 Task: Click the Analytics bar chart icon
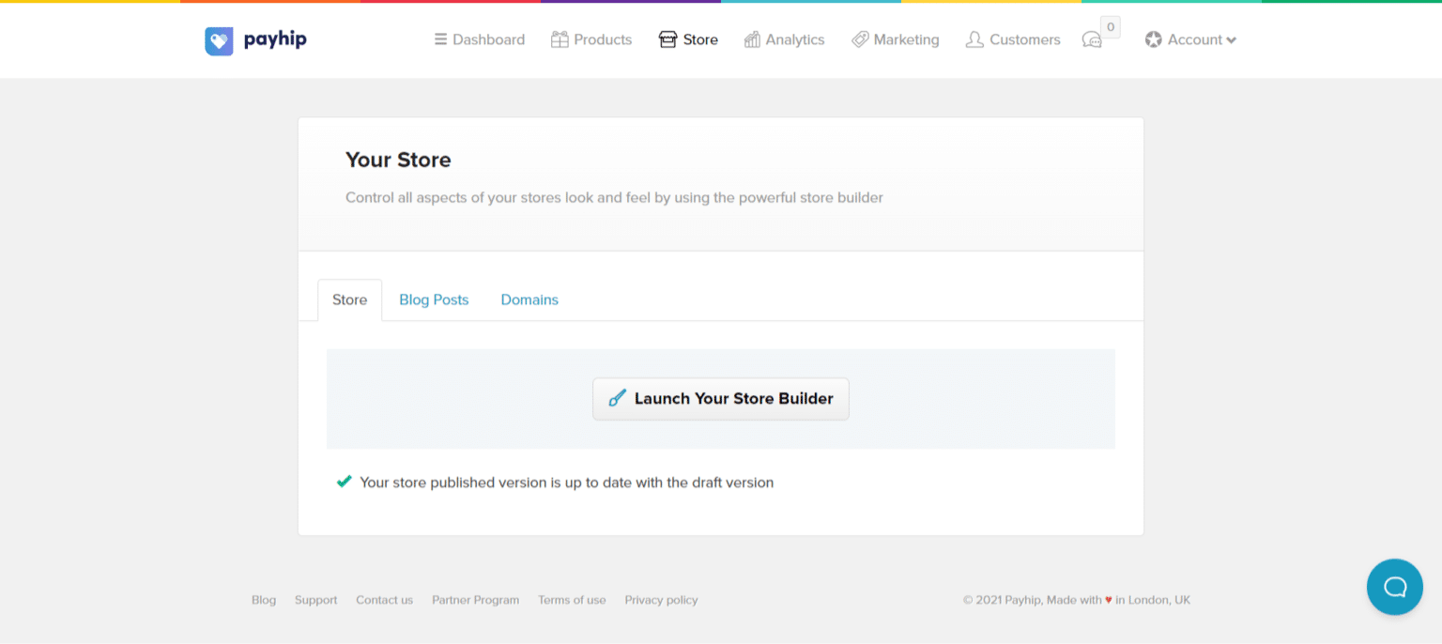(x=752, y=39)
